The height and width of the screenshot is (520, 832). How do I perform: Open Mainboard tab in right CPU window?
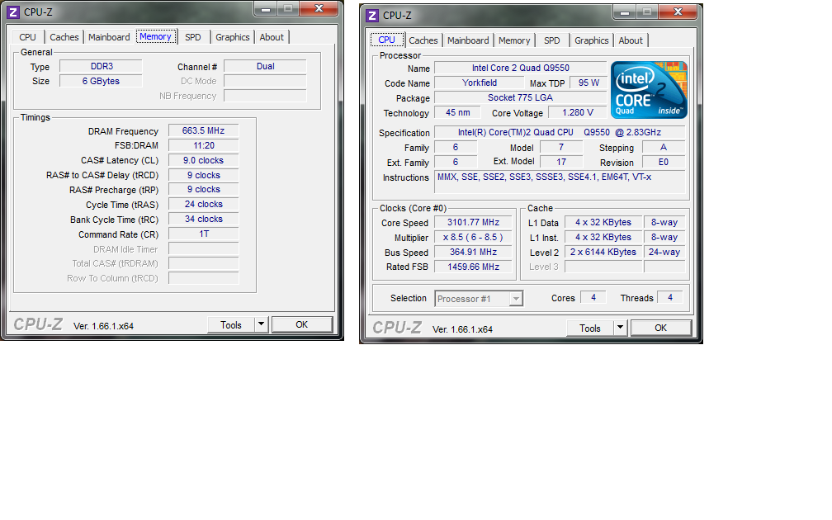click(x=468, y=40)
